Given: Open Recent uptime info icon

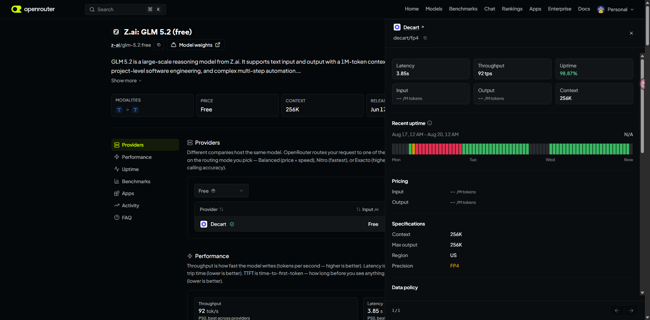Looking at the screenshot, I should (x=430, y=123).
